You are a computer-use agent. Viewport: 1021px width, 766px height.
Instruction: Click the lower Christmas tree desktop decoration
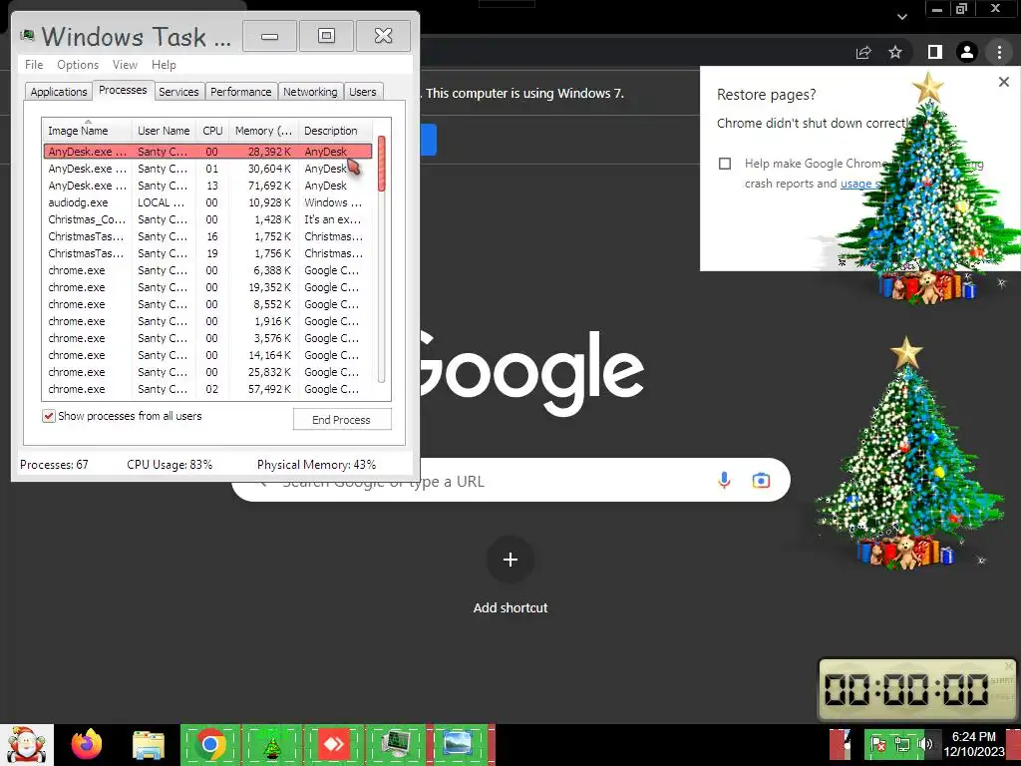pyautogui.click(x=908, y=453)
